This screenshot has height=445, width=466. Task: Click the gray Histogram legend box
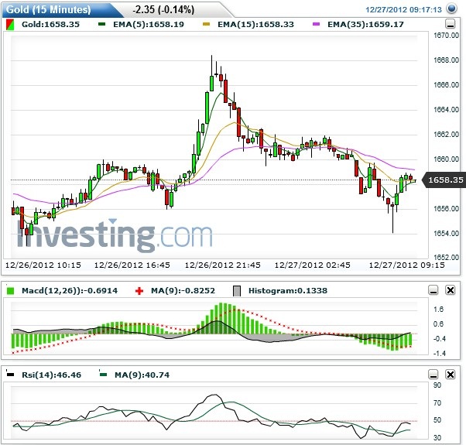[x=237, y=291]
